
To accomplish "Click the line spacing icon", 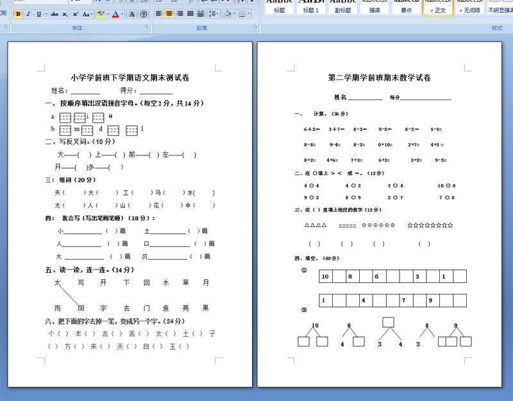I will click(212, 13).
